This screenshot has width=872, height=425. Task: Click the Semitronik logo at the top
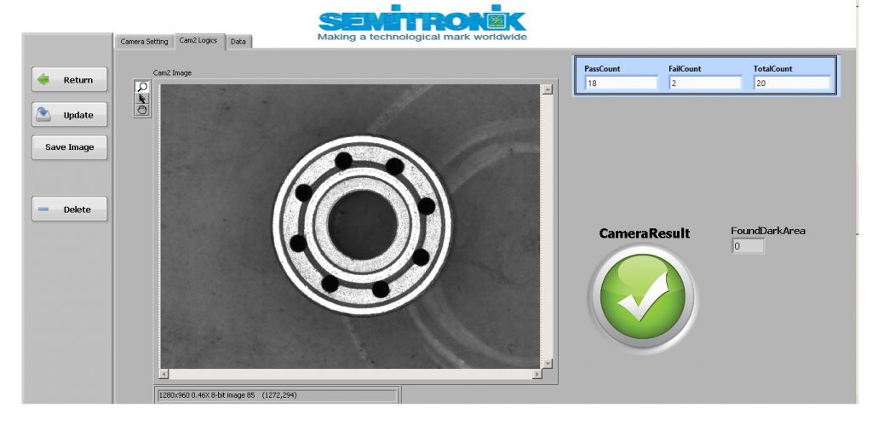coord(422,25)
